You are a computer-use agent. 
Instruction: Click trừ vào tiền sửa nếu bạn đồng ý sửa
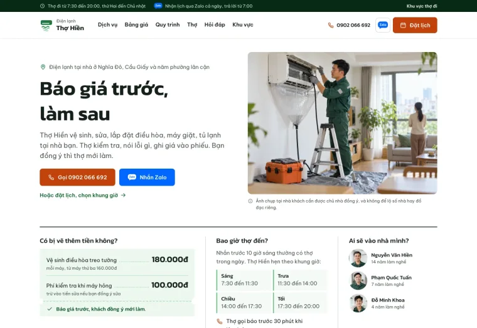[83, 294]
